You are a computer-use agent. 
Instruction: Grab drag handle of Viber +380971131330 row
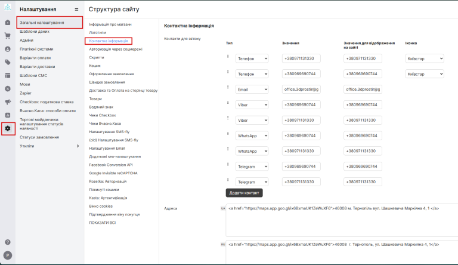click(x=228, y=118)
